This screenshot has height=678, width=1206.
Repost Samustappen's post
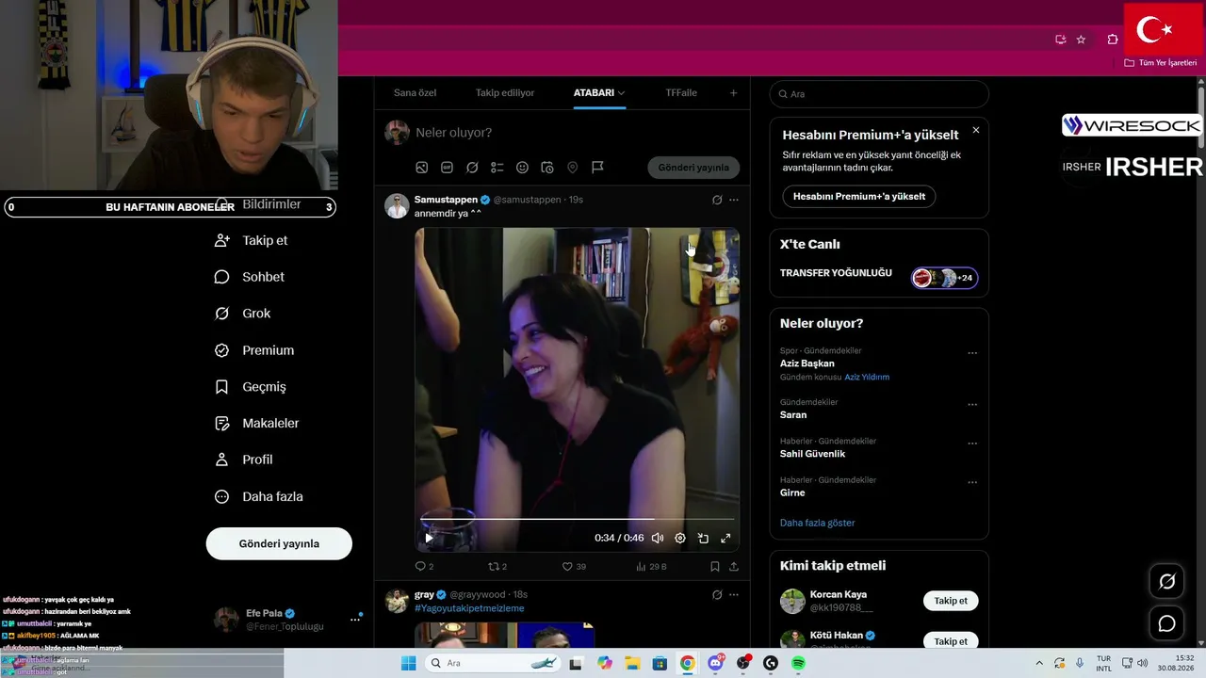(497, 567)
